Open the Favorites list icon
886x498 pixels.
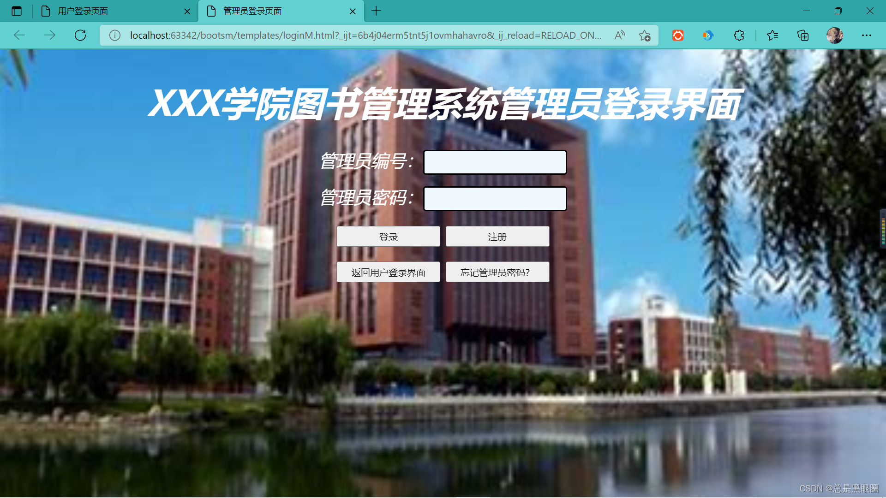coord(772,36)
